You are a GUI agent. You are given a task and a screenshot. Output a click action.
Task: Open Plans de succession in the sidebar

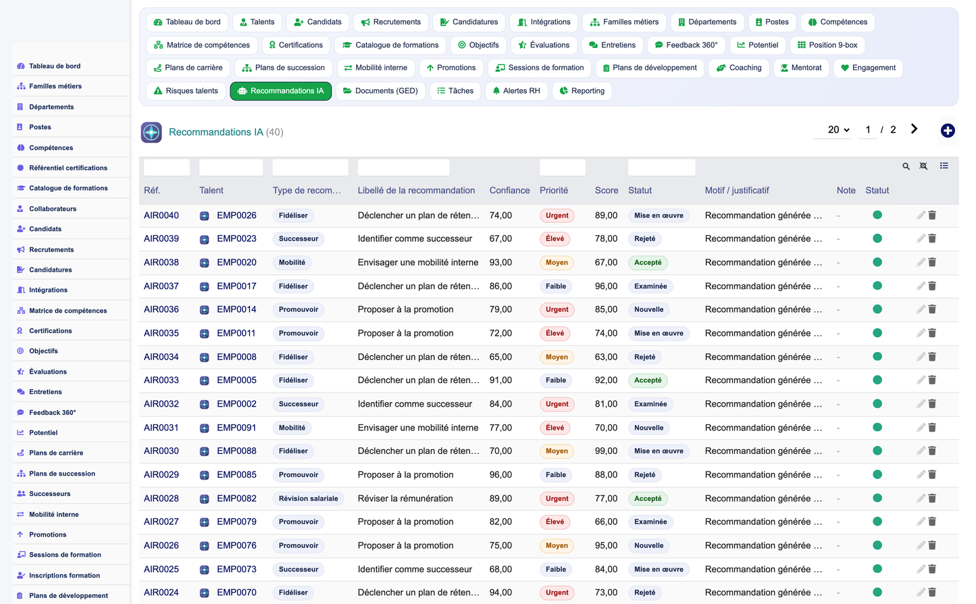(x=62, y=474)
